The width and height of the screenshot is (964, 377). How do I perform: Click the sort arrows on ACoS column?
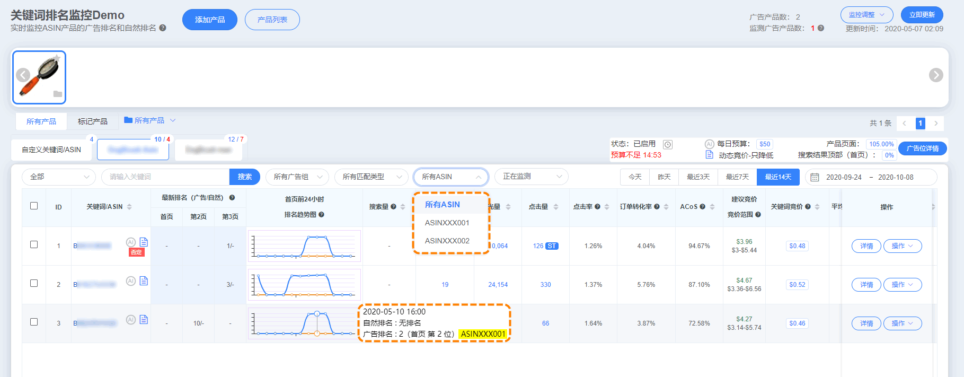pos(712,207)
